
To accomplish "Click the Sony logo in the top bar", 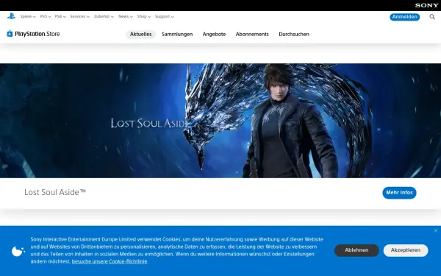I will tap(426, 5).
